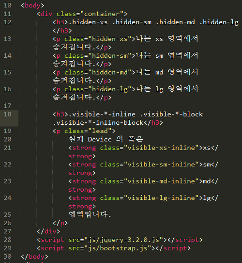
Task: Click the "hidden-sm" class attribute value
Action: [110, 56]
